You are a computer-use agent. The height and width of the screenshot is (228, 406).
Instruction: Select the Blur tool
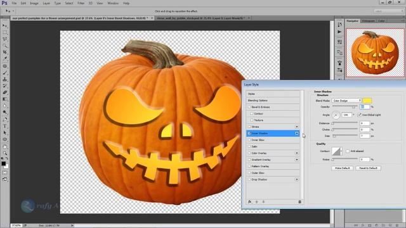point(4,106)
